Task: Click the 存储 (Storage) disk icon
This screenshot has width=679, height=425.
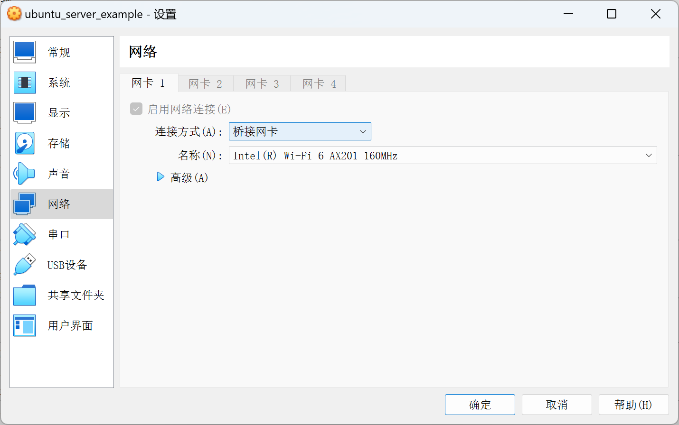Action: coord(25,143)
